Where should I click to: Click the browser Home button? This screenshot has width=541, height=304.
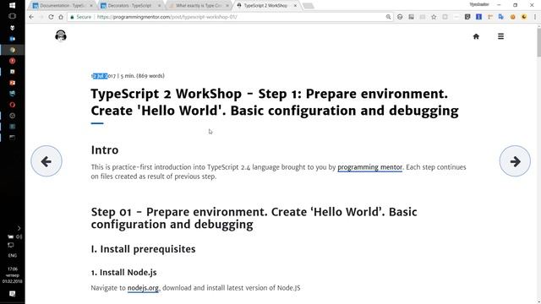click(61, 17)
